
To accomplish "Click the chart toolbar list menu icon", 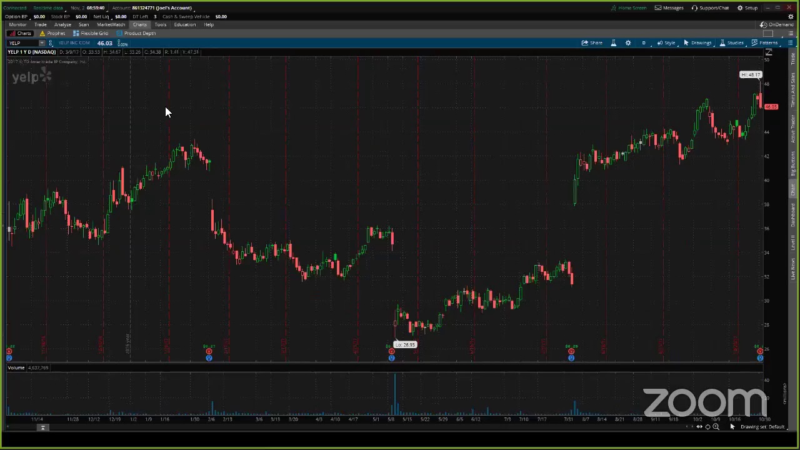I will tap(790, 43).
